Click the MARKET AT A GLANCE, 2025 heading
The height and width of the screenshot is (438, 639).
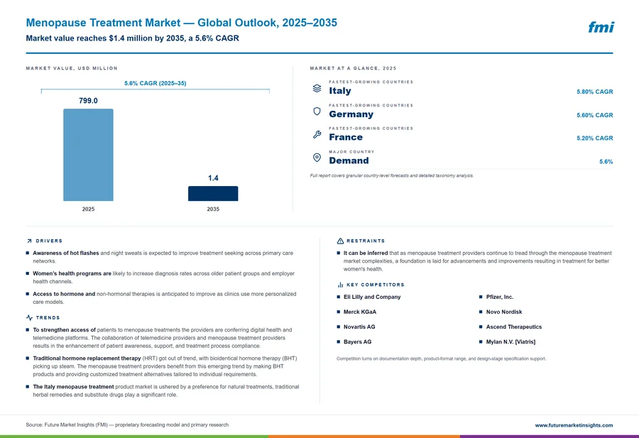pos(353,68)
